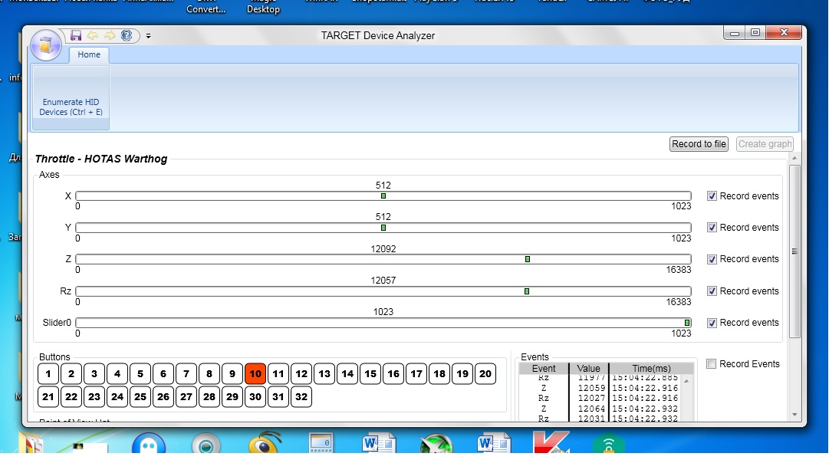Screen dimensions: 829x473
Task: Click button 26 indicator
Action: click(x=163, y=397)
